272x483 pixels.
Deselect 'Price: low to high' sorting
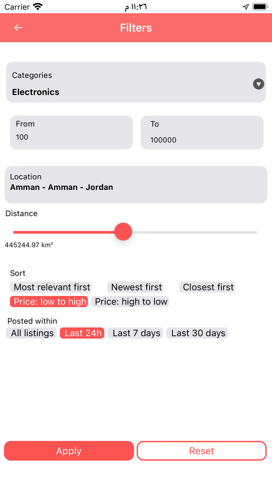pyautogui.click(x=49, y=301)
